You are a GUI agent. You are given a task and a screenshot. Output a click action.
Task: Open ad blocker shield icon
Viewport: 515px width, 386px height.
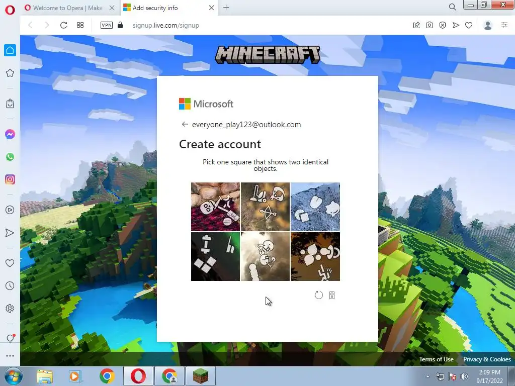pyautogui.click(x=443, y=25)
